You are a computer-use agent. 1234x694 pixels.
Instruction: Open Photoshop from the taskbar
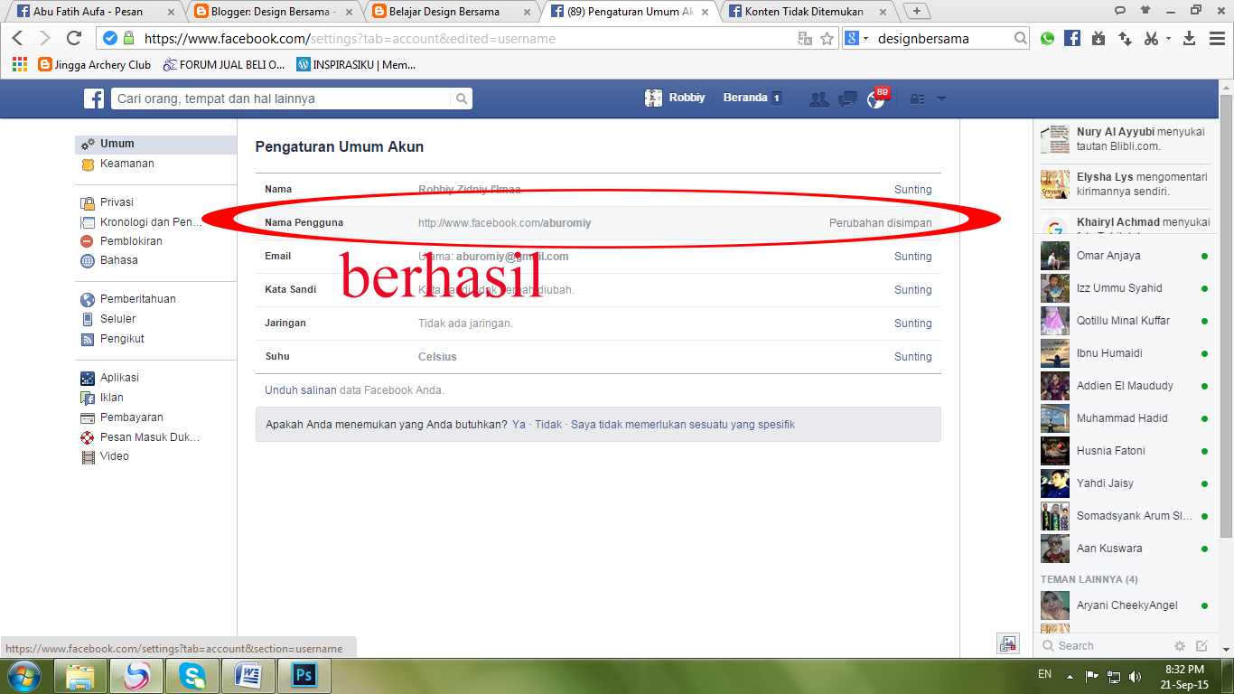pos(304,674)
